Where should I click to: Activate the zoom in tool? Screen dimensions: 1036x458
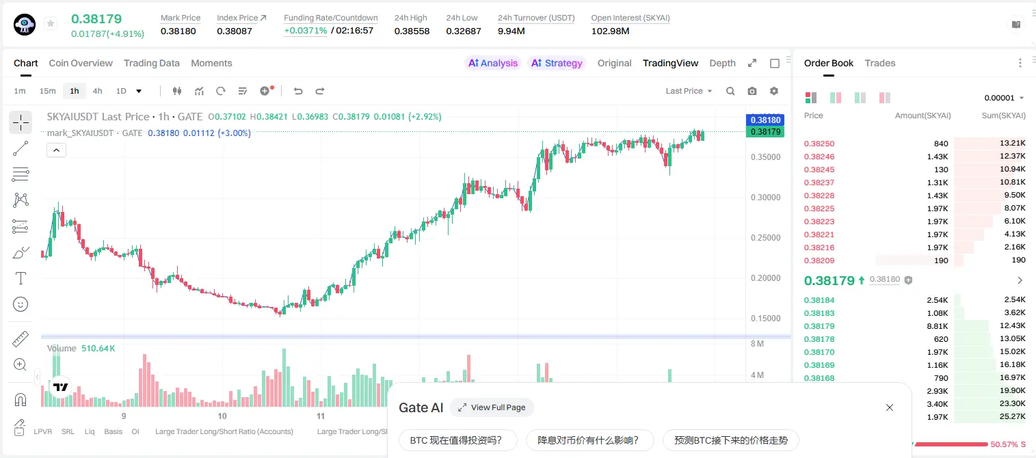coord(21,365)
